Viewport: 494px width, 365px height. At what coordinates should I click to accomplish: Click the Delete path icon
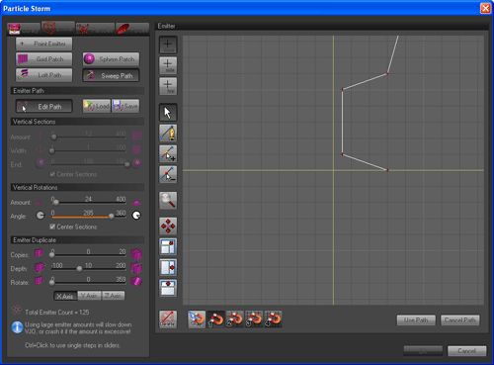(168, 319)
